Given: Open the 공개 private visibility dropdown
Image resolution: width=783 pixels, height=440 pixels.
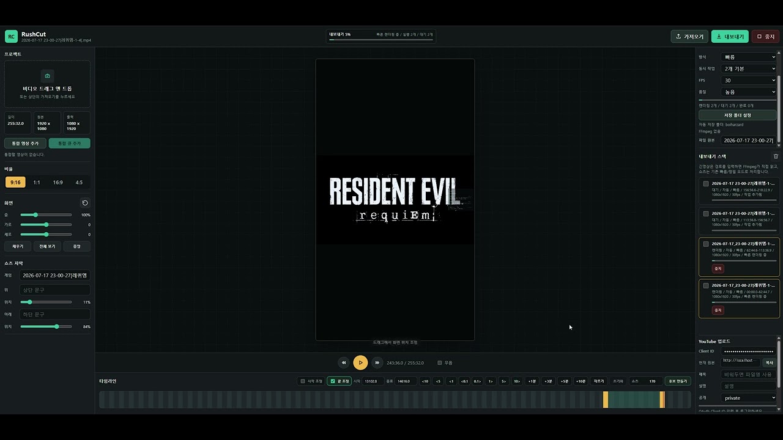Looking at the screenshot, I should (749, 398).
